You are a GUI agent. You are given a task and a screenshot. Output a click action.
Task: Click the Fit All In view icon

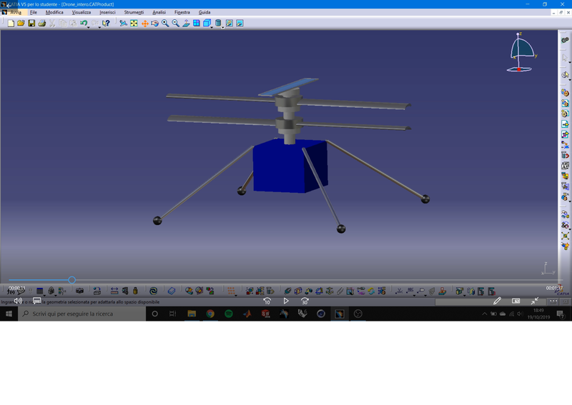point(134,24)
